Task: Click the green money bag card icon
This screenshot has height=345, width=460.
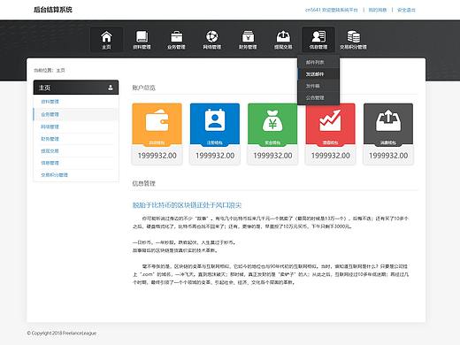Action: (272, 120)
